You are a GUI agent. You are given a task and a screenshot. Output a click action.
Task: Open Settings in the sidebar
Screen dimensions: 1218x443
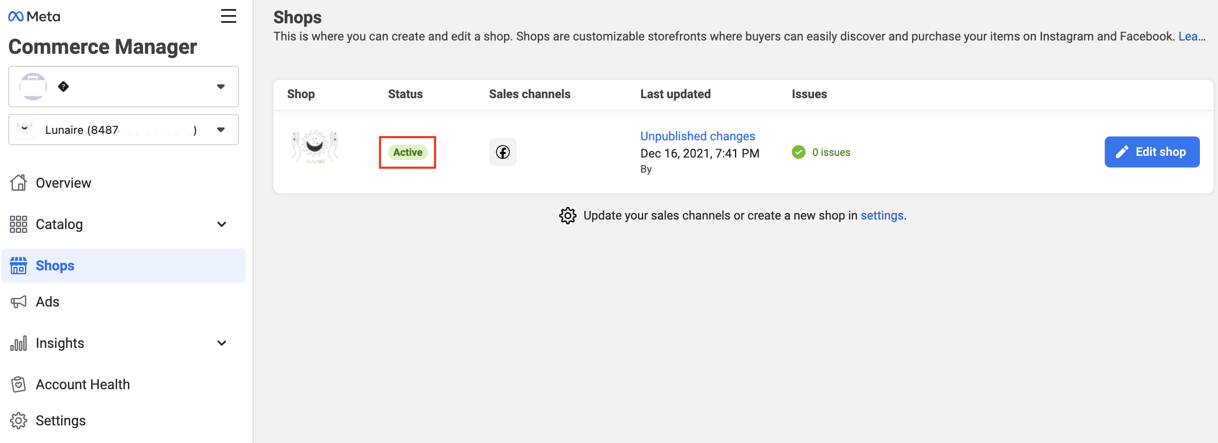pyautogui.click(x=124, y=420)
